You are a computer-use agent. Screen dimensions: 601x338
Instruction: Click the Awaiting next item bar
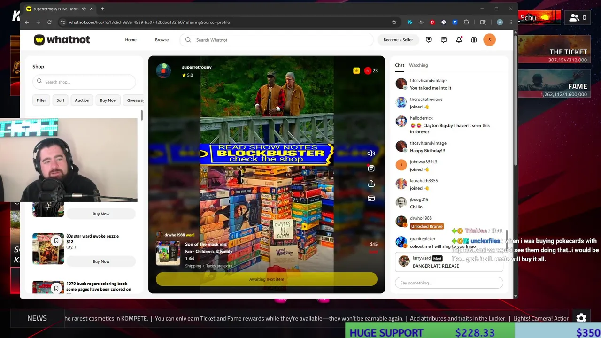click(x=266, y=279)
